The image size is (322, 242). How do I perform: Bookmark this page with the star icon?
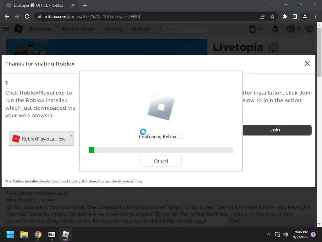272,16
